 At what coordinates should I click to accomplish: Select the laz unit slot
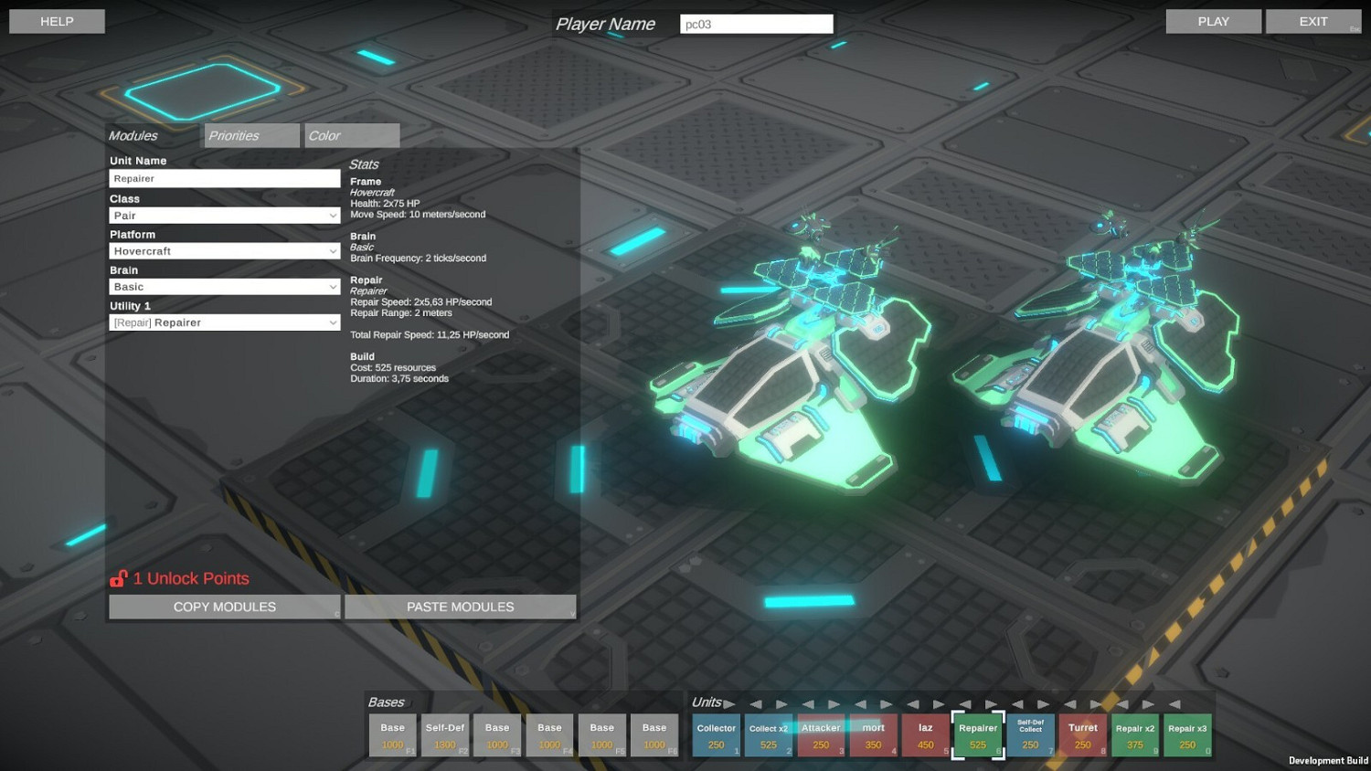pos(925,734)
